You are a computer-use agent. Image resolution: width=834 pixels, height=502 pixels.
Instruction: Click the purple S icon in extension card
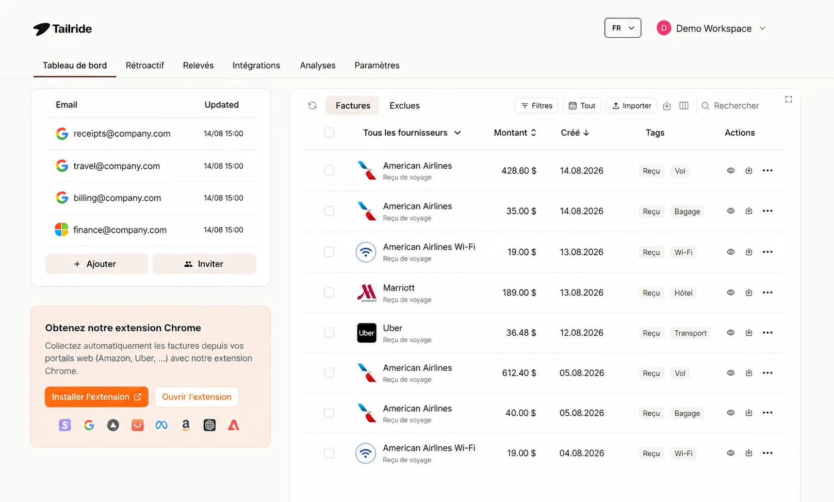pos(64,425)
